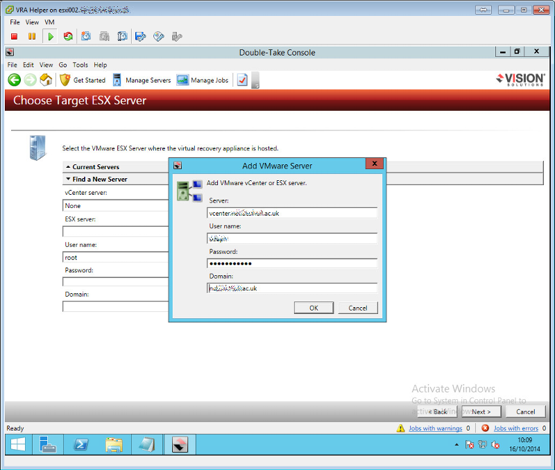The height and width of the screenshot is (470, 555).
Task: Click the ESX server input field
Action: [x=115, y=232]
